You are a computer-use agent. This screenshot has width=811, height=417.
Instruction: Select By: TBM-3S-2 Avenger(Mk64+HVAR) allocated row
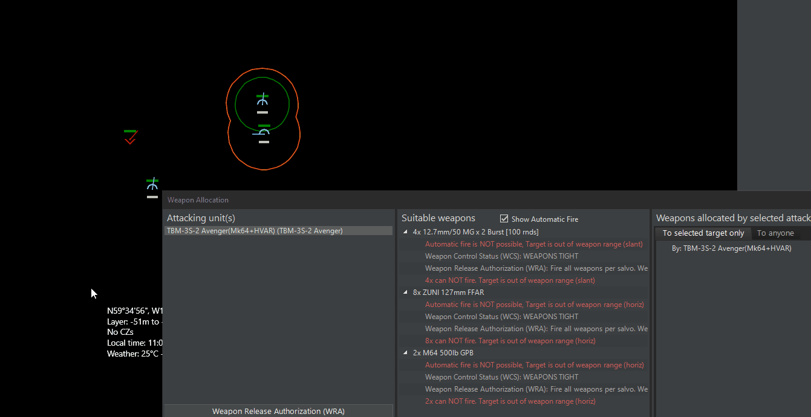[731, 248]
